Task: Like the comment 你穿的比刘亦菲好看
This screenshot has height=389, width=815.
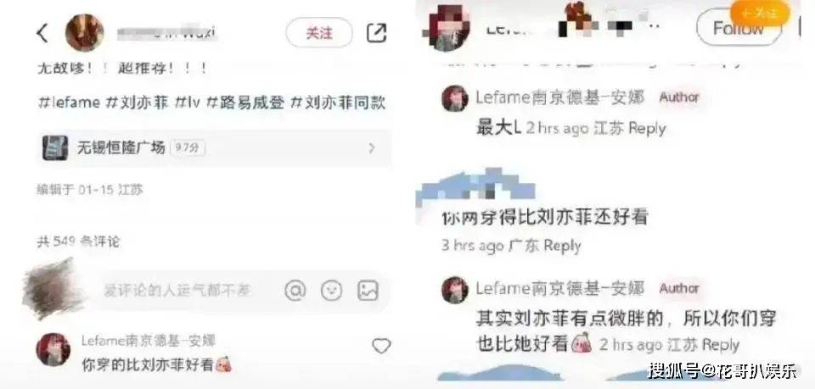Action: pyautogui.click(x=381, y=346)
